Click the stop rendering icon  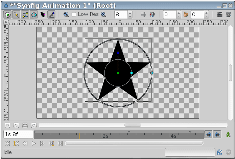coord(229,152)
